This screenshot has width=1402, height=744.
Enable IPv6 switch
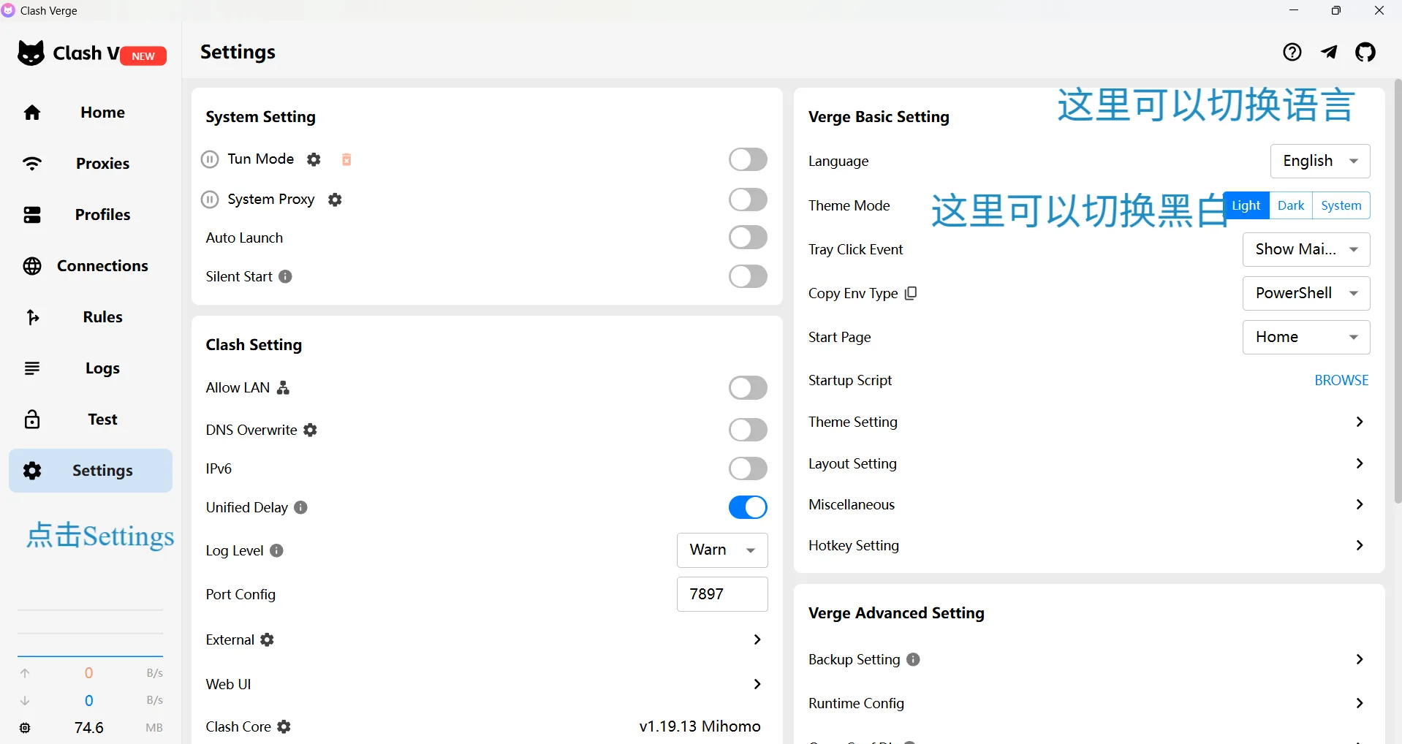748,468
